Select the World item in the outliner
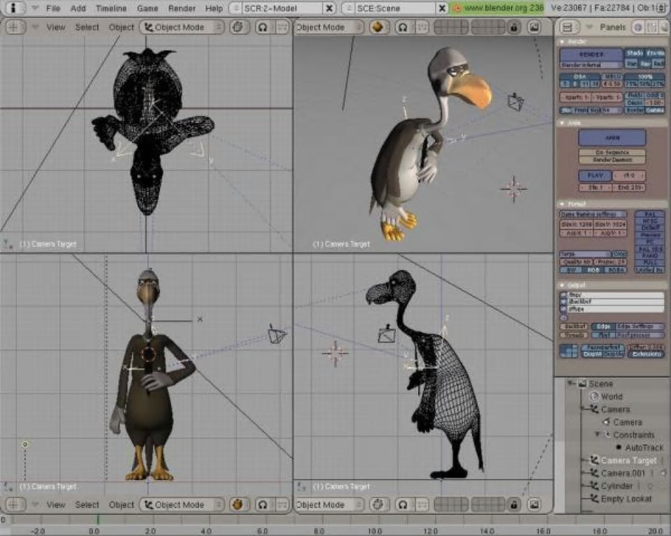Screen dimensions: 671x536 610,397
